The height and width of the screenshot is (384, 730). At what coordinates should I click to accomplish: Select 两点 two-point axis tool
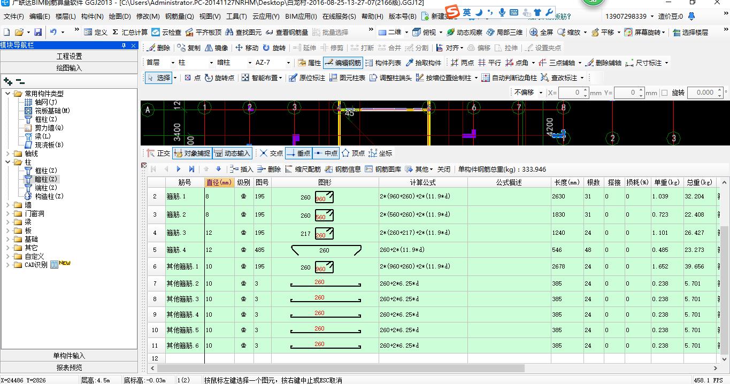pos(462,63)
